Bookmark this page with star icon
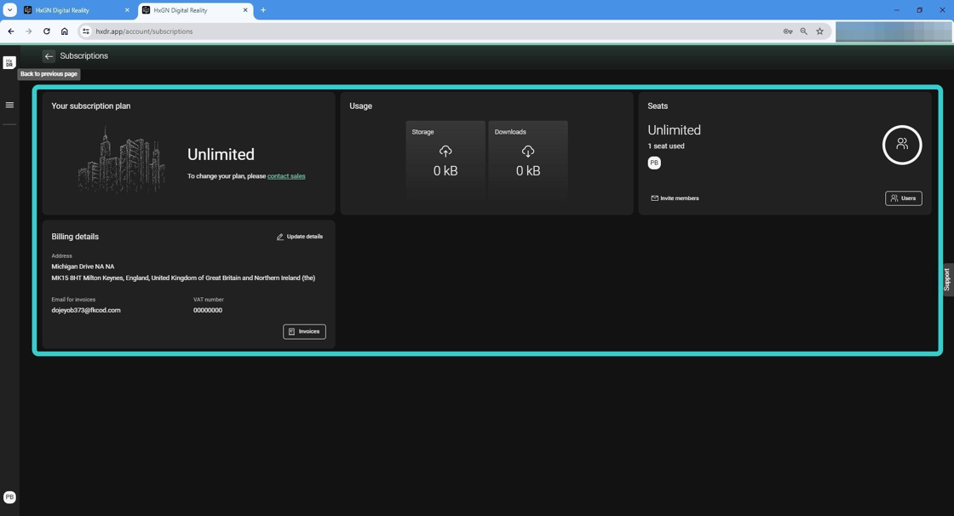Viewport: 954px width, 516px height. [819, 32]
